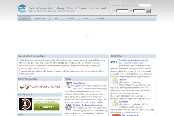Select Portfolio in the navigation bar
Screen dimensions: 174x116
point(70,18)
